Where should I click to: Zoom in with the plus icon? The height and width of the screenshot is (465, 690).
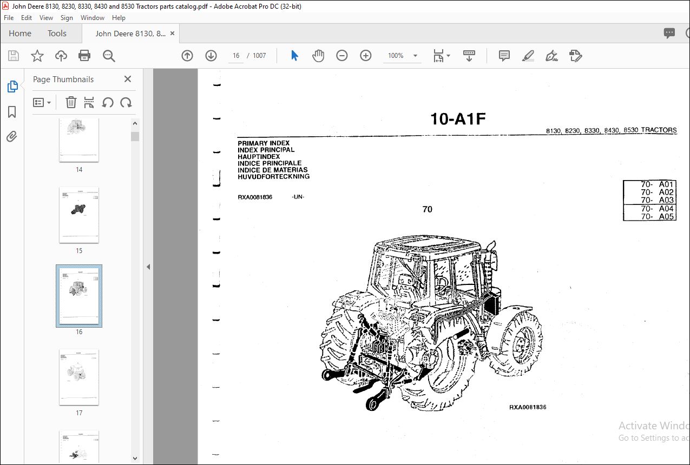point(366,56)
